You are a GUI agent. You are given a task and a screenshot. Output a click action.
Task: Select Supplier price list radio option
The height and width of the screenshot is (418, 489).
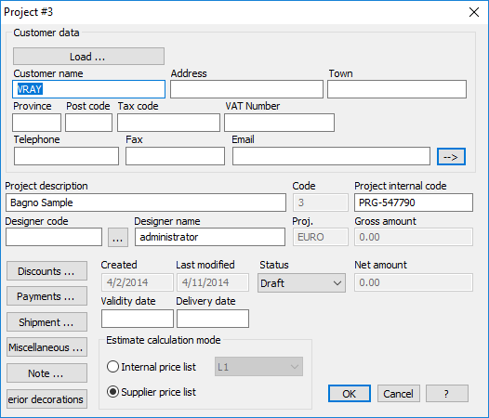coord(112,391)
